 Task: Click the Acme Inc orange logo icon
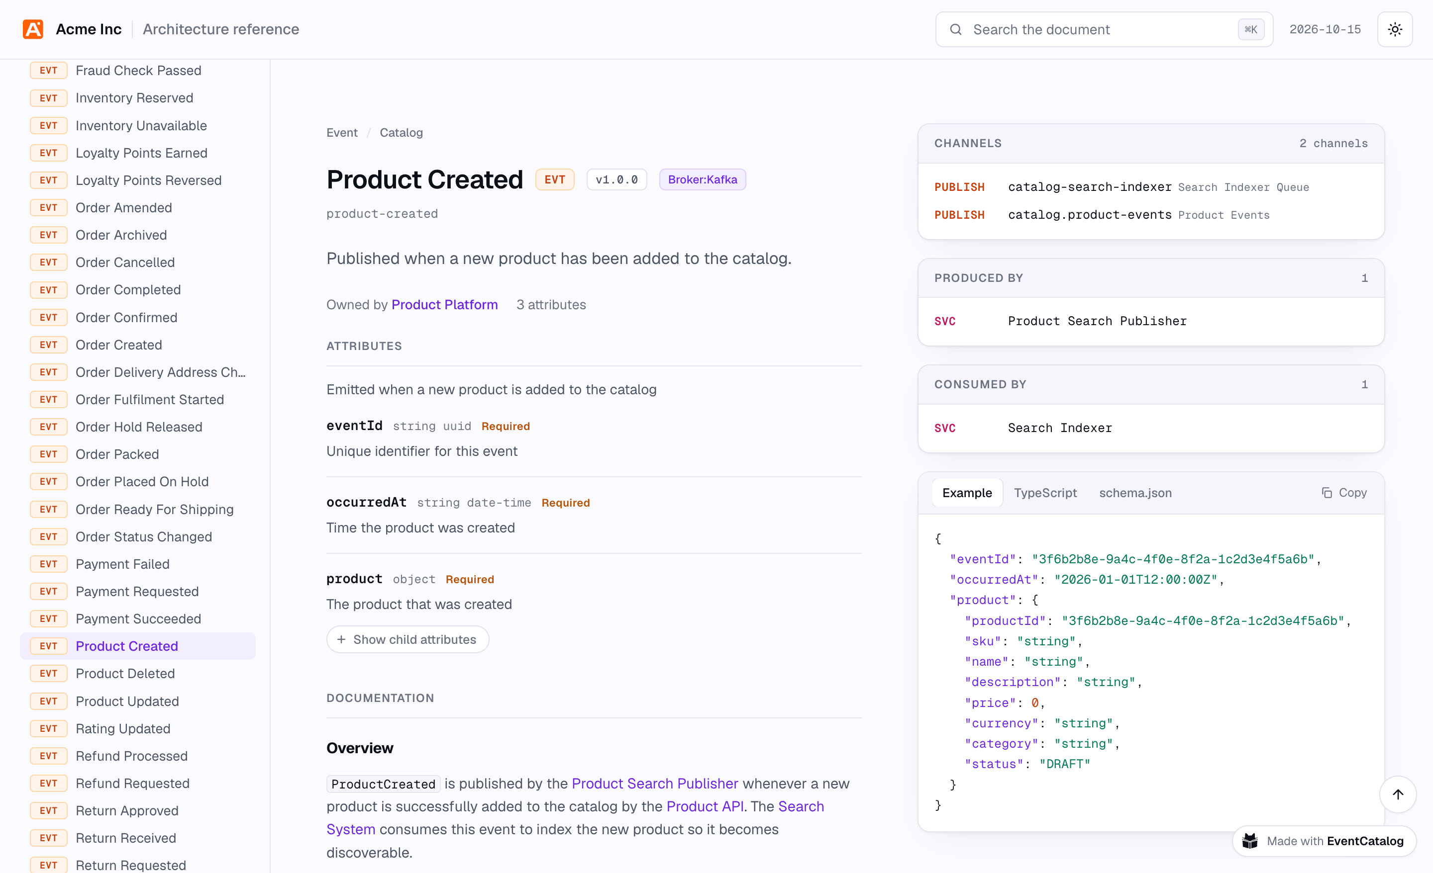[x=33, y=29]
